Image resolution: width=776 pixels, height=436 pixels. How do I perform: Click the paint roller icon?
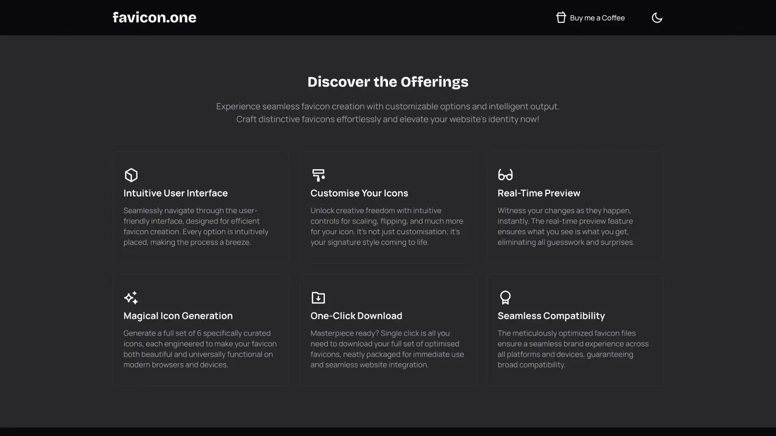click(x=318, y=175)
